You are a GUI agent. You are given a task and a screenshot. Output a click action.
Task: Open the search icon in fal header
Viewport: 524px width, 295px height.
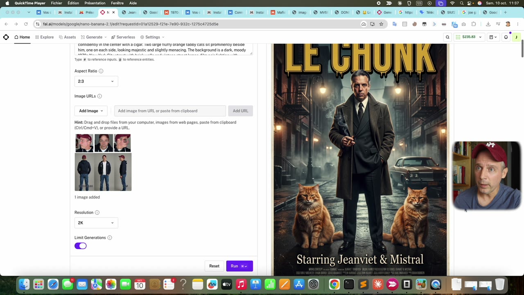click(x=447, y=37)
